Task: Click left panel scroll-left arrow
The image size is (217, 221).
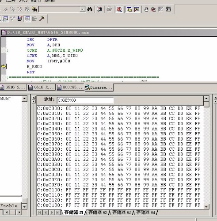Action: tap(7, 212)
